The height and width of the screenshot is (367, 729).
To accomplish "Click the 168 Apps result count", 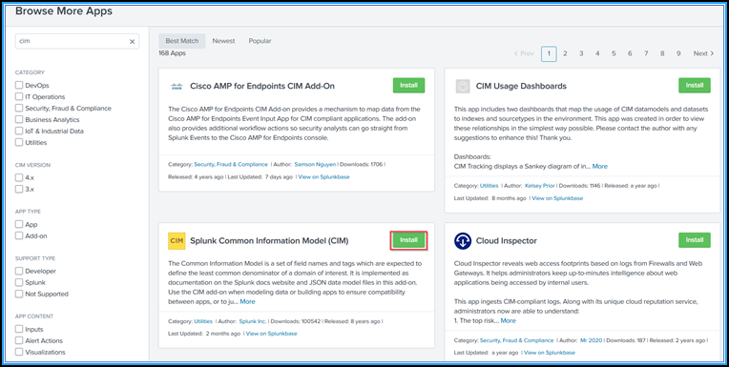I will (172, 53).
